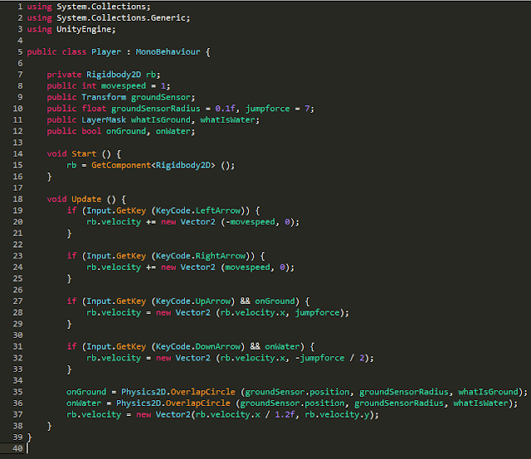The width and height of the screenshot is (531, 459).
Task: Click 'onGround' declaration on line 12
Action: point(126,131)
